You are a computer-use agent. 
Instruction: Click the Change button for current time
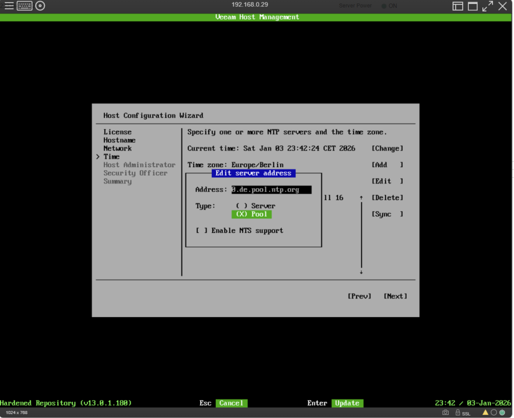387,149
